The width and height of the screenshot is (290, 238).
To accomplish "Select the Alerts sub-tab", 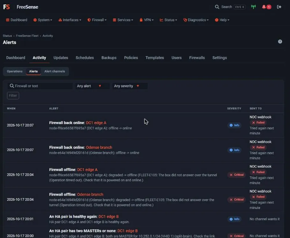I will point(33,71).
